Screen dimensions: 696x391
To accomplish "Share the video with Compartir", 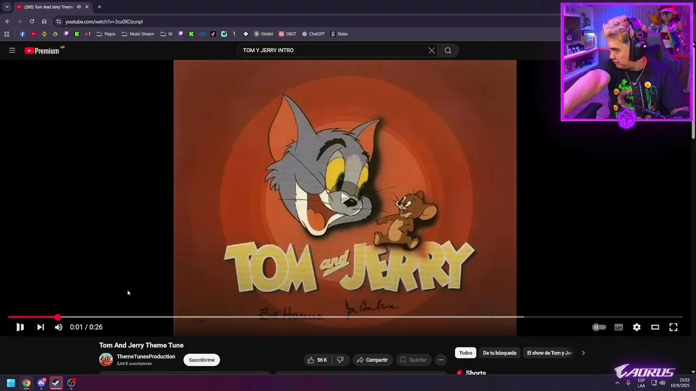I will tap(372, 360).
